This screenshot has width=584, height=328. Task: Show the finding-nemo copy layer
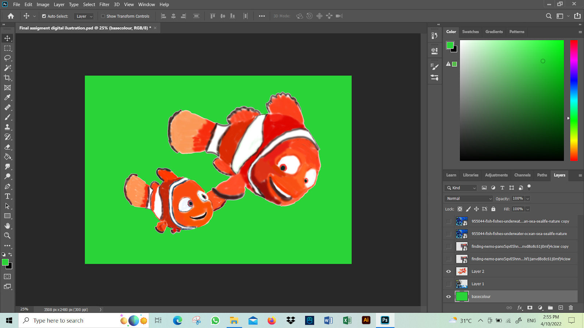coord(449,246)
